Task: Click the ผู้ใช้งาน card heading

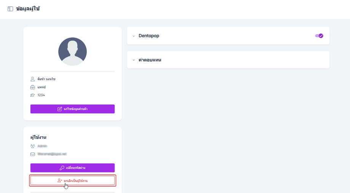Action: click(38, 137)
